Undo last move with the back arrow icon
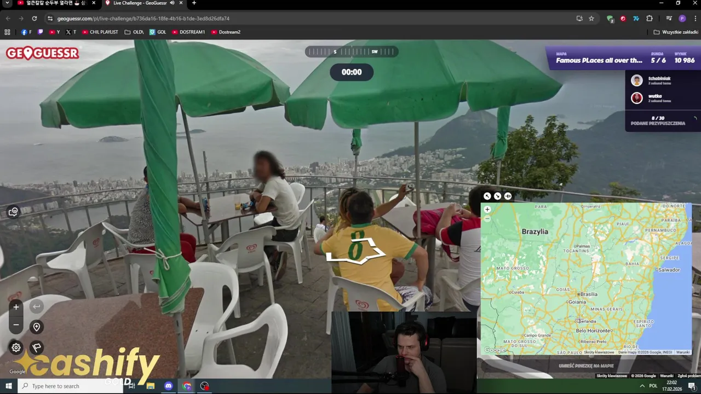 click(x=37, y=306)
